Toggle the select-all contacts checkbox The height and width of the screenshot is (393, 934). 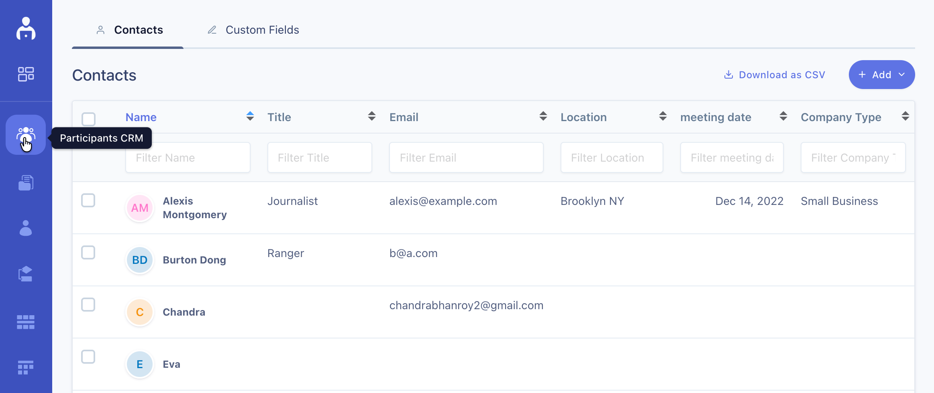tap(88, 119)
